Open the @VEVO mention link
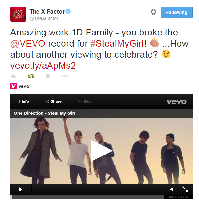The image size is (199, 202). pyautogui.click(x=28, y=43)
